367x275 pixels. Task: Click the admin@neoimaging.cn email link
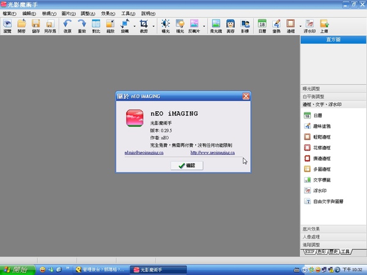point(144,152)
